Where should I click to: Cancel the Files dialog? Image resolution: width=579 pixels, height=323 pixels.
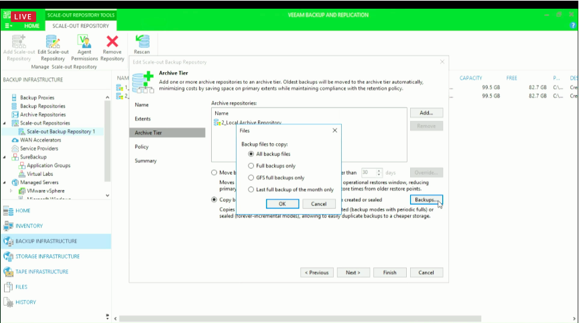coord(318,203)
